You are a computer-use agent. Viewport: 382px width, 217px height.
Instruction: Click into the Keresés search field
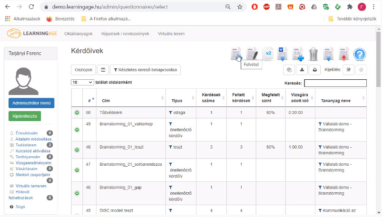point(335,83)
